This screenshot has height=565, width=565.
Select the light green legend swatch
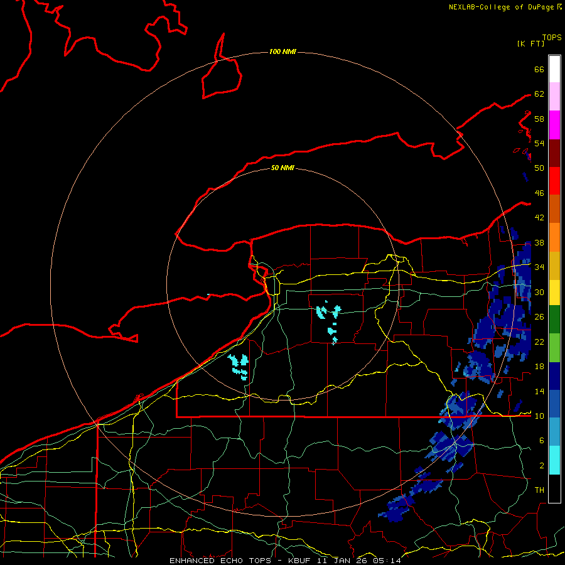[x=554, y=348]
